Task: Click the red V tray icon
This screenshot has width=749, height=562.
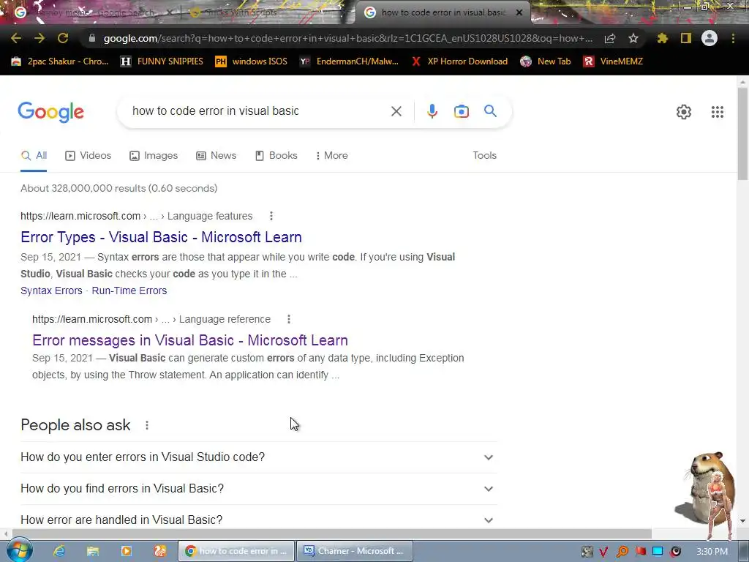Action: click(603, 552)
